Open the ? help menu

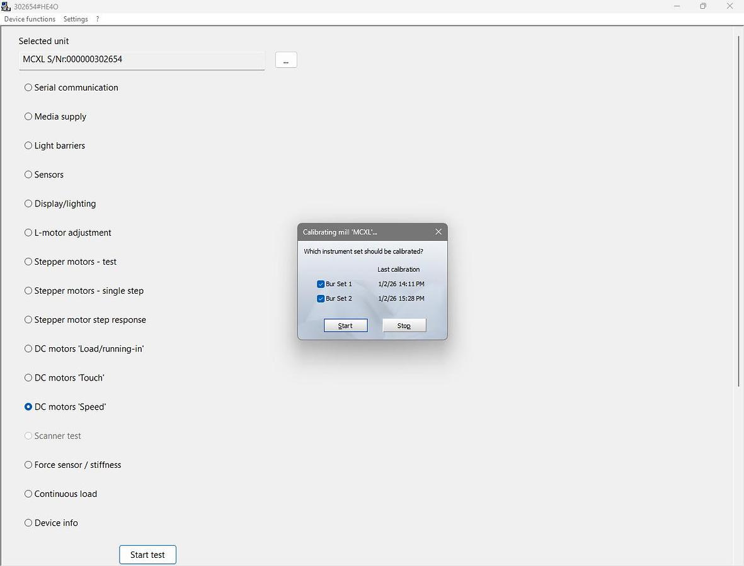pos(98,19)
